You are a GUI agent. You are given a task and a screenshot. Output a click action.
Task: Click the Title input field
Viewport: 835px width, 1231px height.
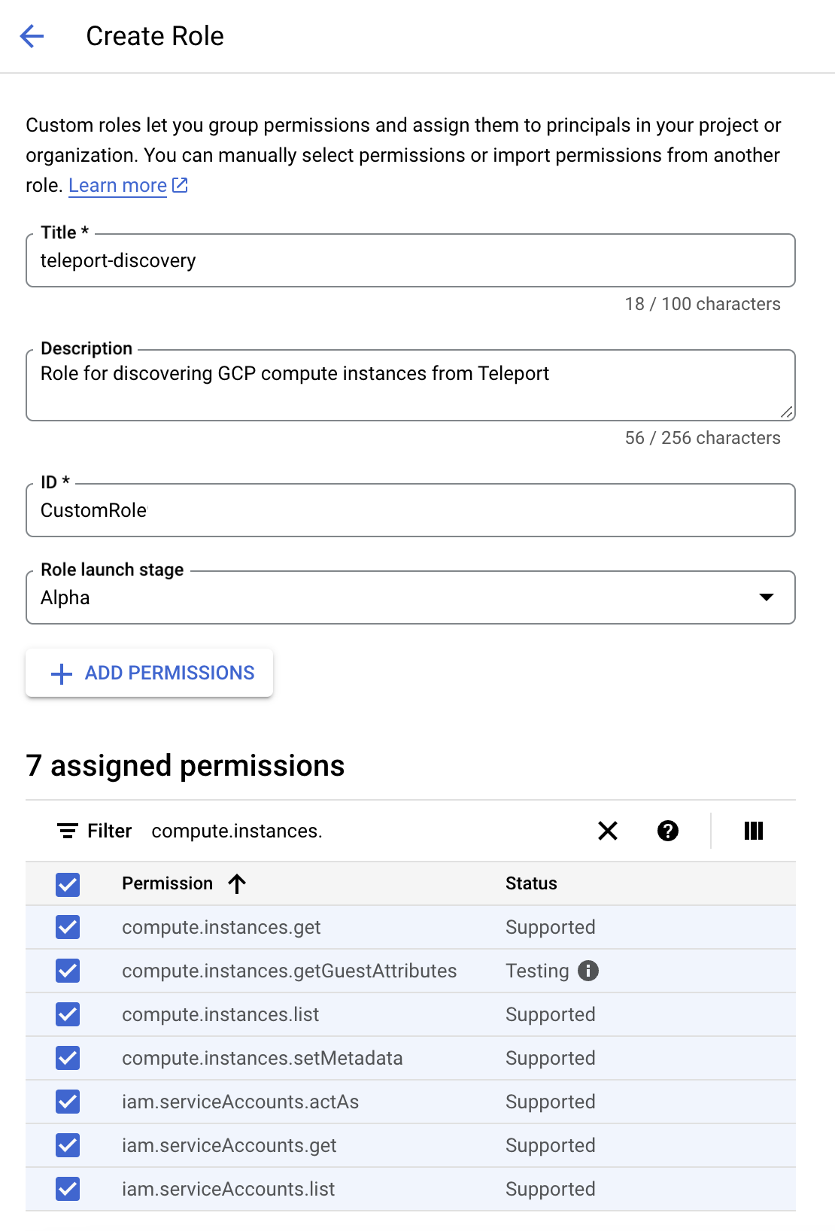coord(410,260)
